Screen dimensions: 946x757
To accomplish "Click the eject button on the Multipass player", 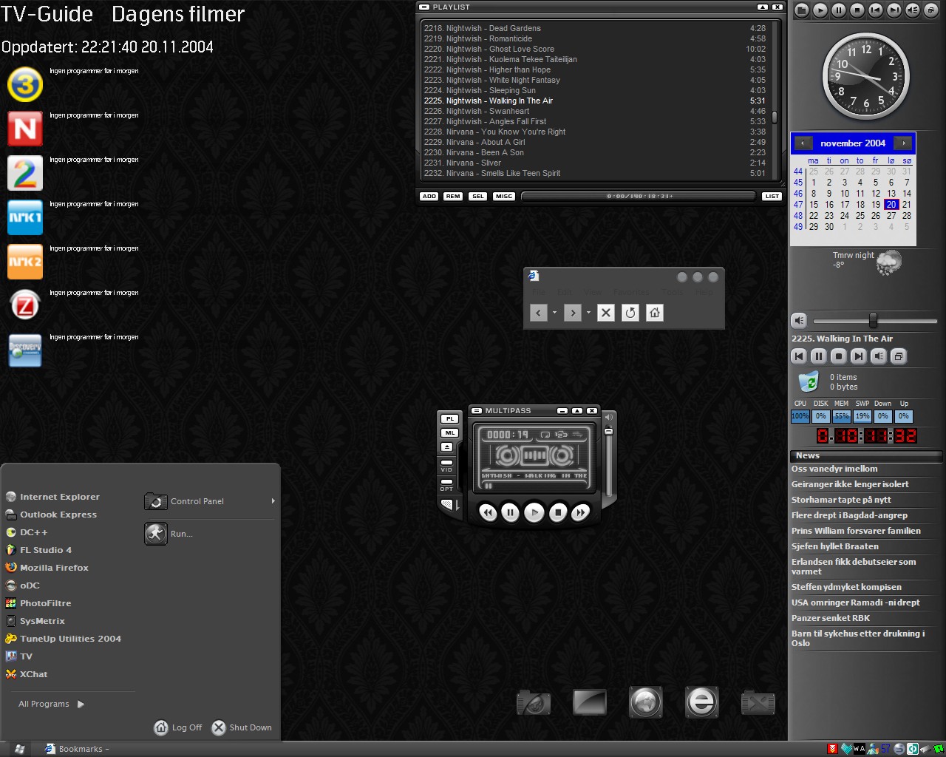I will pyautogui.click(x=447, y=447).
